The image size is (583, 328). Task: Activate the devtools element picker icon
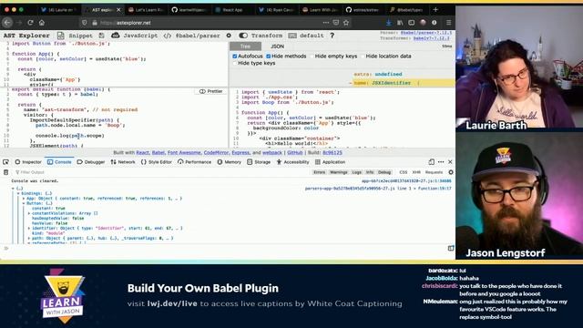pos(6,162)
